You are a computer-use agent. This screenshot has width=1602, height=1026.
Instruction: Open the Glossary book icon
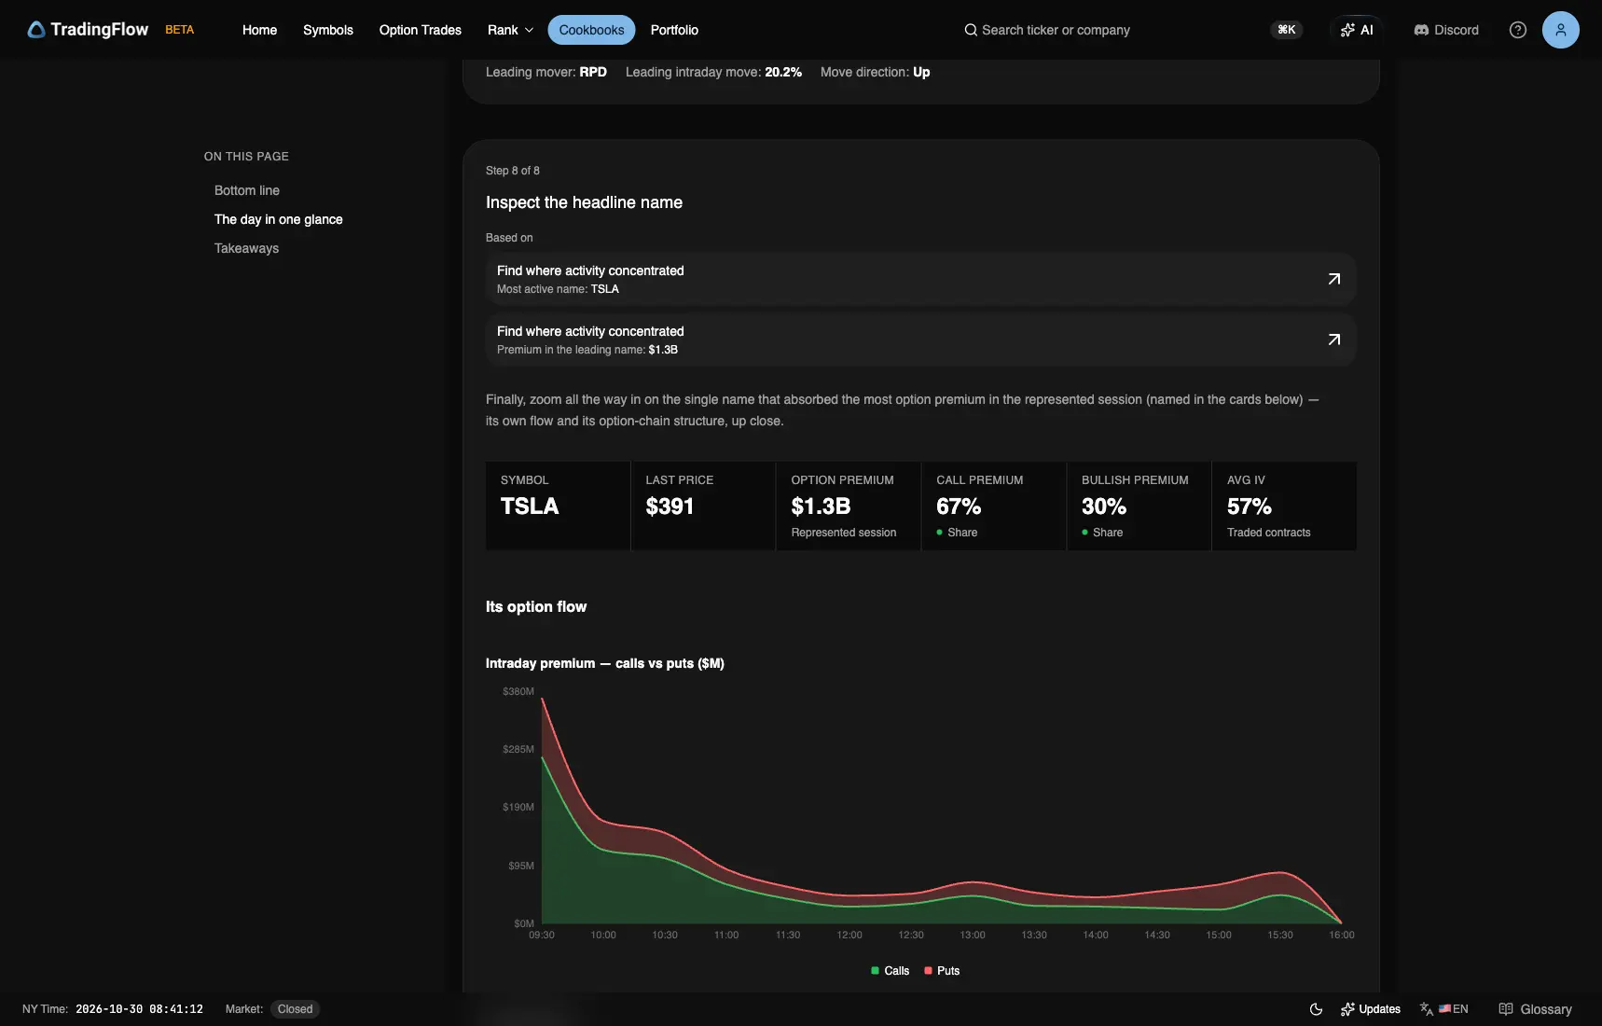coord(1506,1009)
